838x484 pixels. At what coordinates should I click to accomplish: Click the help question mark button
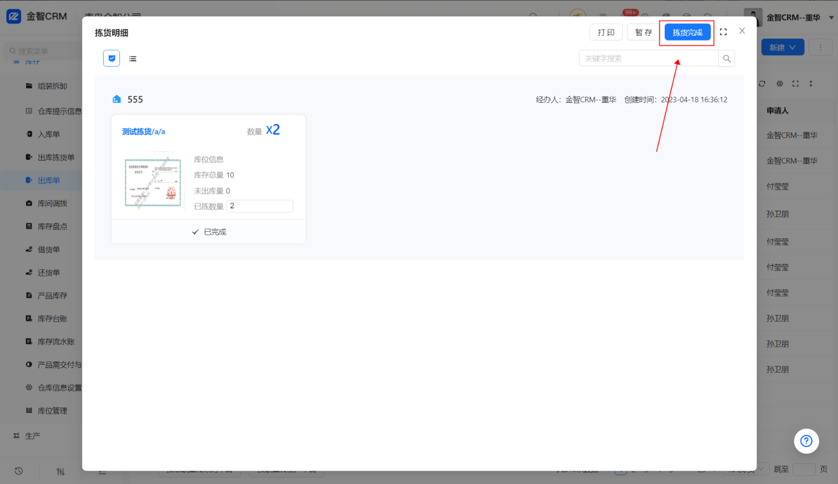806,441
